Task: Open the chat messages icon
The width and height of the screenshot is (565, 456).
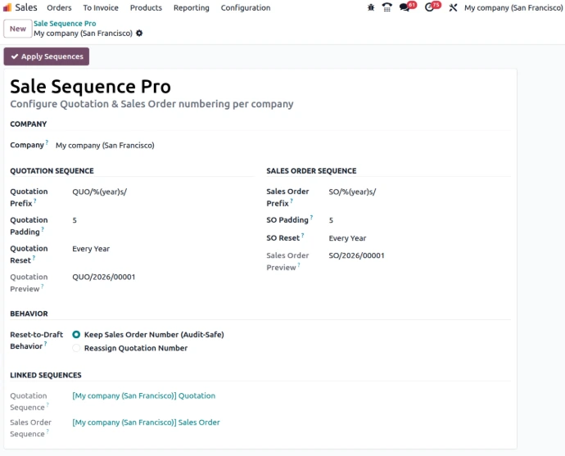Action: point(405,7)
